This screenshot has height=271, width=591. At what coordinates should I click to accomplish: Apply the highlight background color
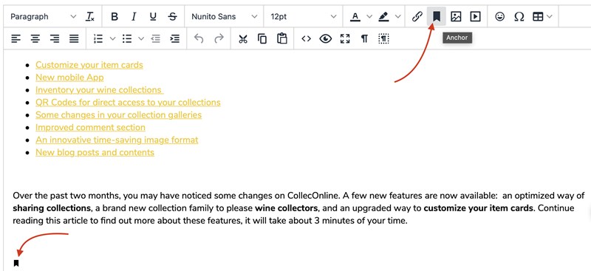click(383, 16)
